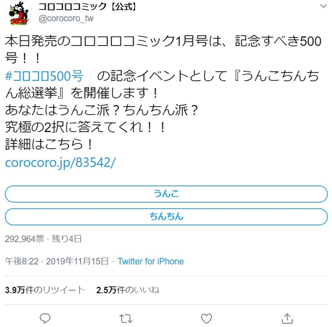Screen dimensions: 332x327
Task: Click the retweet arrows icon
Action: [x=126, y=318]
